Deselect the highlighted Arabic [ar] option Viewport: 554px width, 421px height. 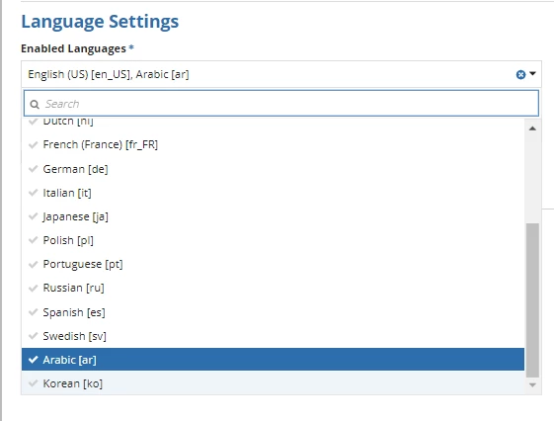click(x=273, y=360)
